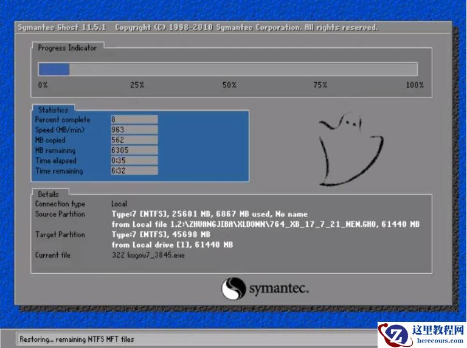Click the local file path ending NEW.GHO
This screenshot has width=467, height=348.
tap(266, 224)
